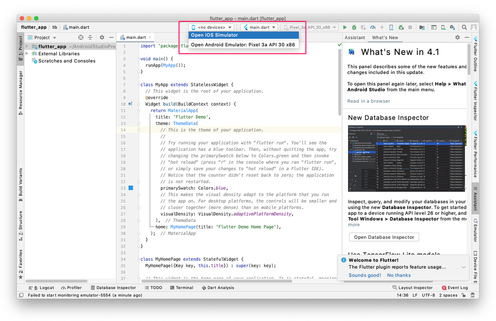The height and width of the screenshot is (321, 496).
Task: Hide the Assistant panel with minus icon
Action: pyautogui.click(x=466, y=37)
